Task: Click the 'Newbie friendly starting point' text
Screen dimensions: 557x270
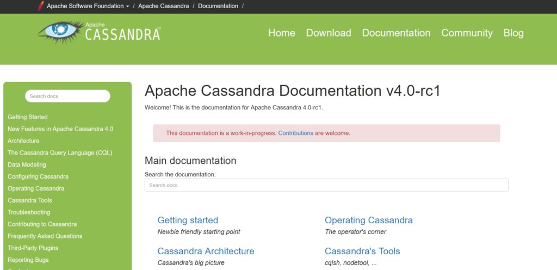Action: [x=199, y=232]
